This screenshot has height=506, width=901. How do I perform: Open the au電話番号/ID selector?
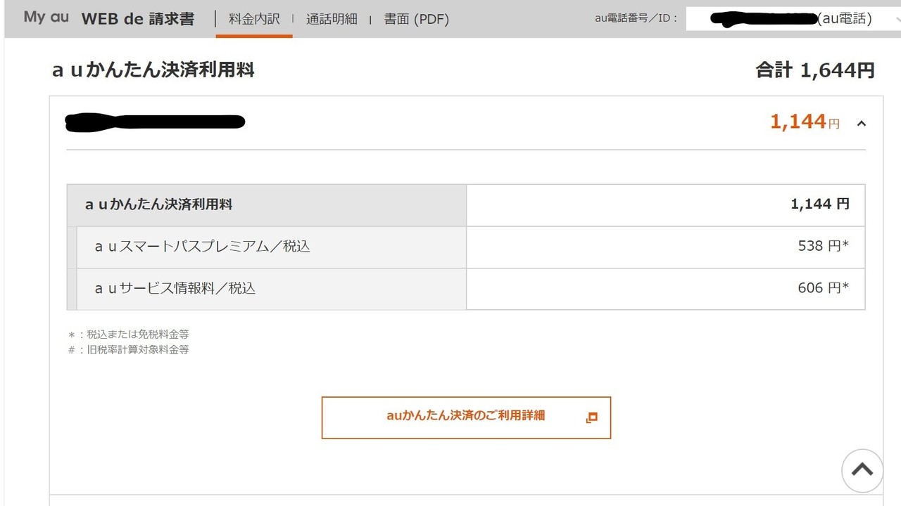[788, 19]
